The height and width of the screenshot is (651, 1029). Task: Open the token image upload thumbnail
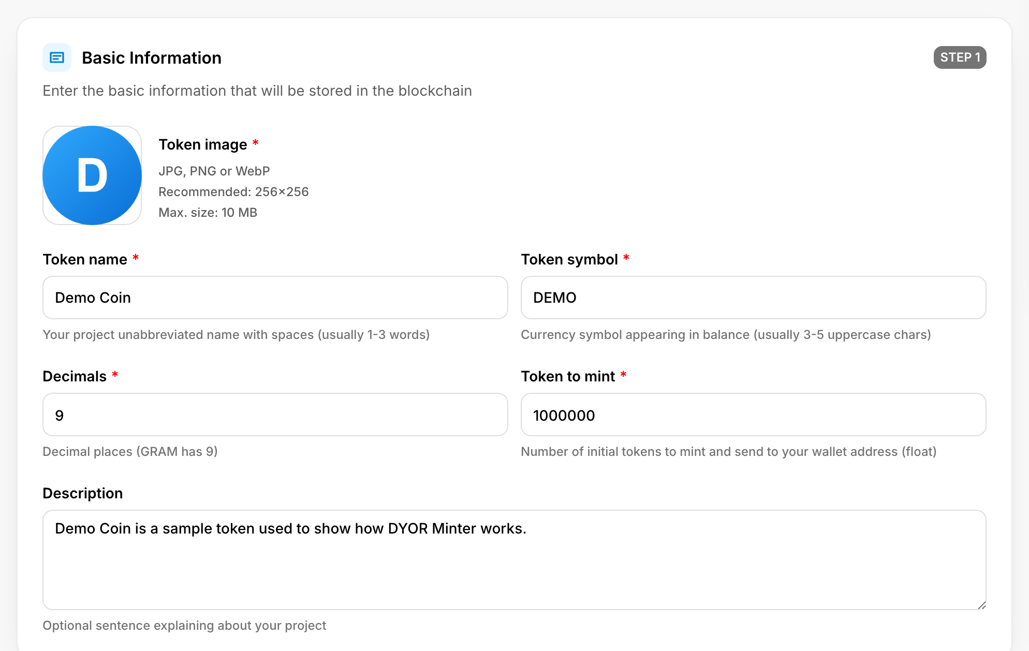(92, 175)
